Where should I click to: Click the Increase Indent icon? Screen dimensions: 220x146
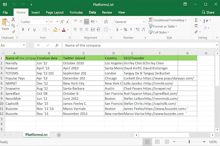coord(99,29)
